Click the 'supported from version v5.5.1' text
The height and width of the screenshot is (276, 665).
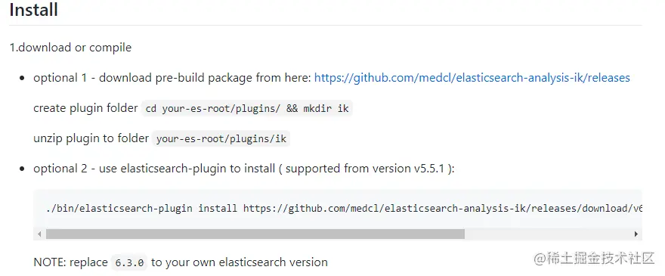click(365, 169)
